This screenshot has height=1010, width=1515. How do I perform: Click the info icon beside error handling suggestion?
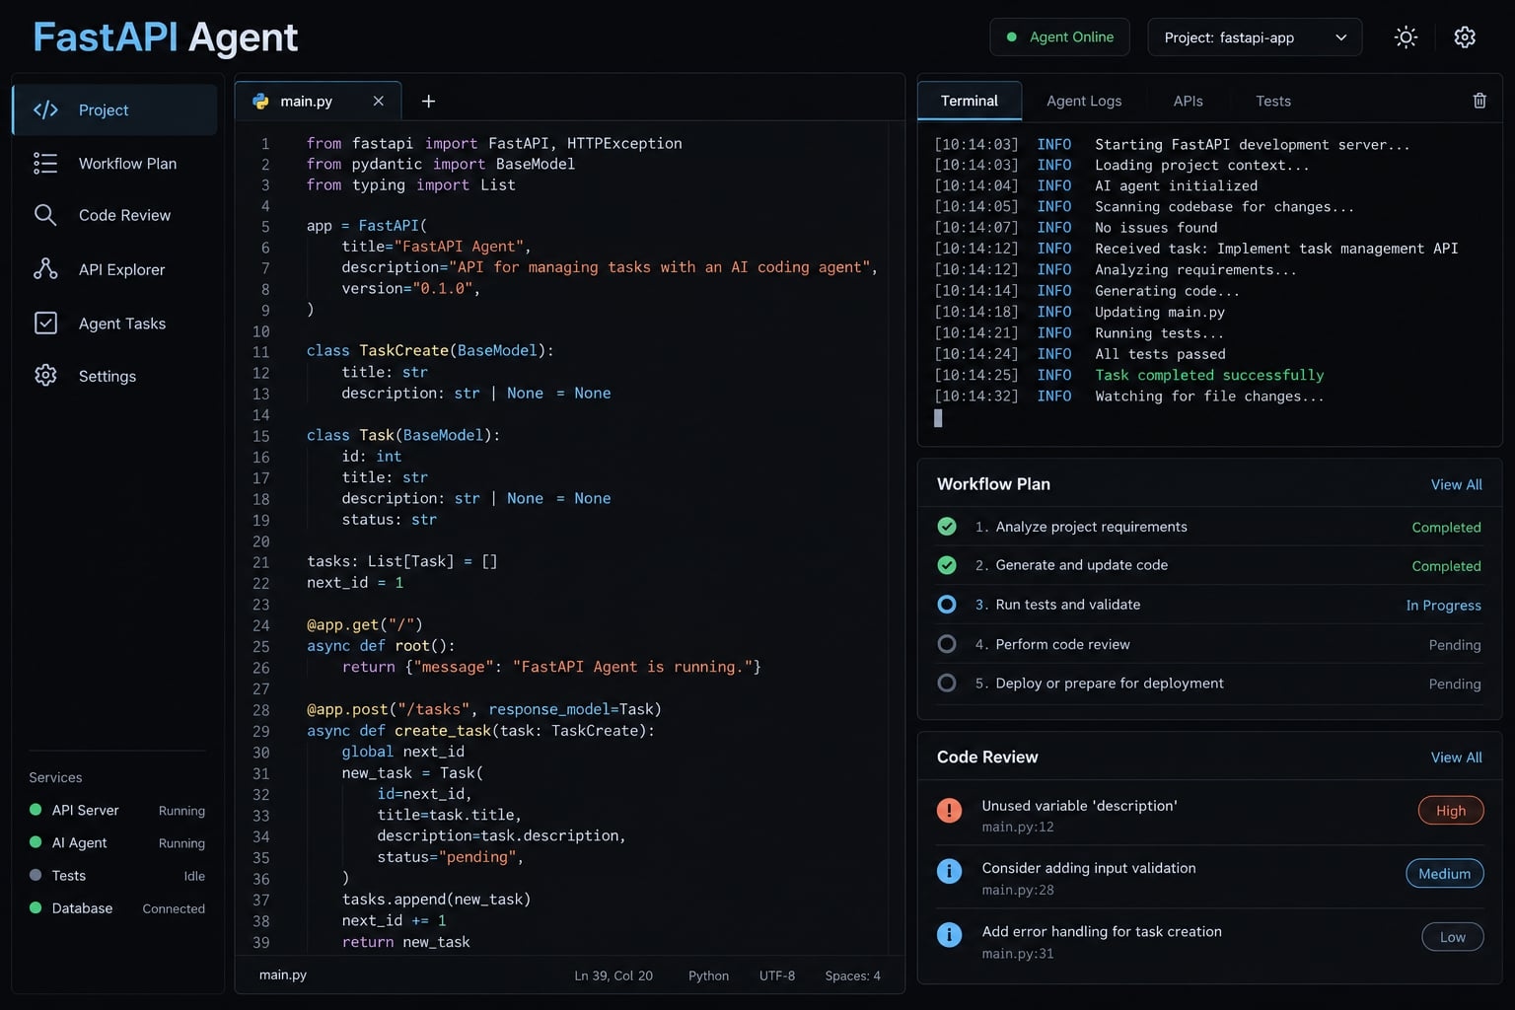pos(949,935)
